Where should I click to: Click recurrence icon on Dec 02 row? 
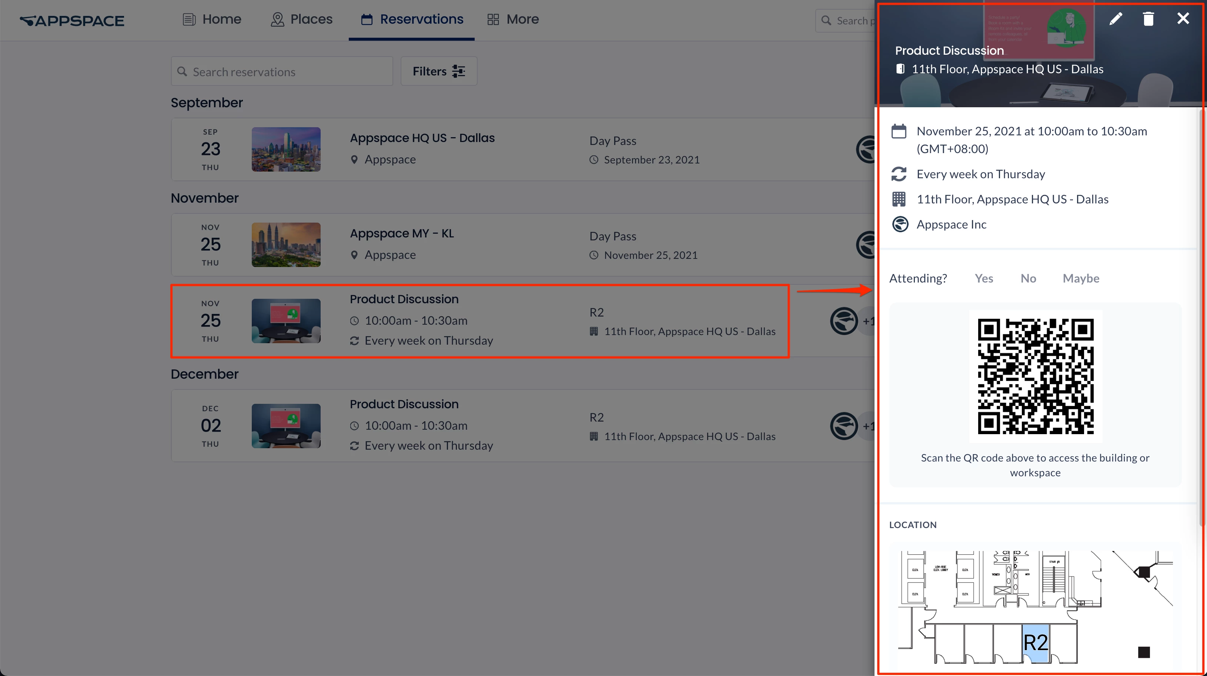pos(354,446)
